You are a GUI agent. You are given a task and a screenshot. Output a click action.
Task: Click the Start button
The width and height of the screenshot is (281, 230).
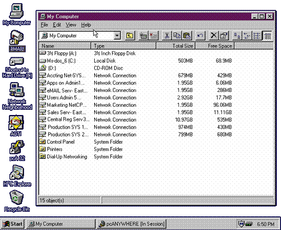13,224
